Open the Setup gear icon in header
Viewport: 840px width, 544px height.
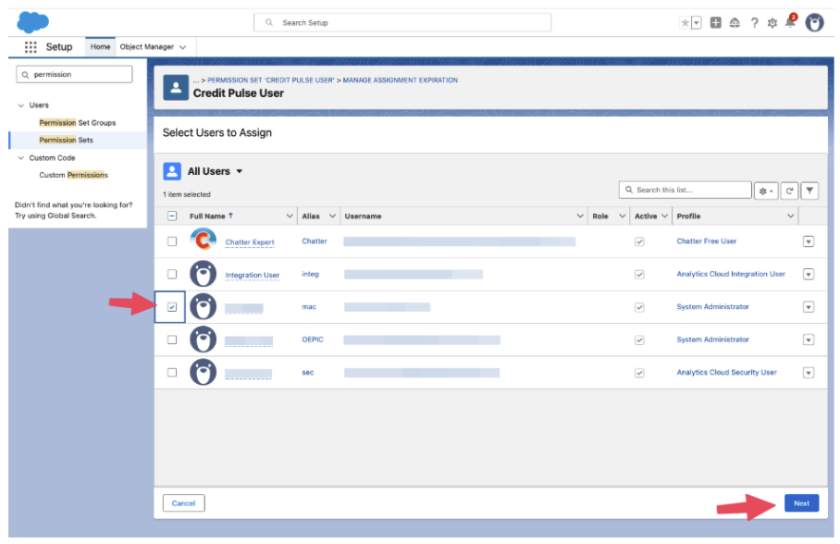[x=772, y=23]
